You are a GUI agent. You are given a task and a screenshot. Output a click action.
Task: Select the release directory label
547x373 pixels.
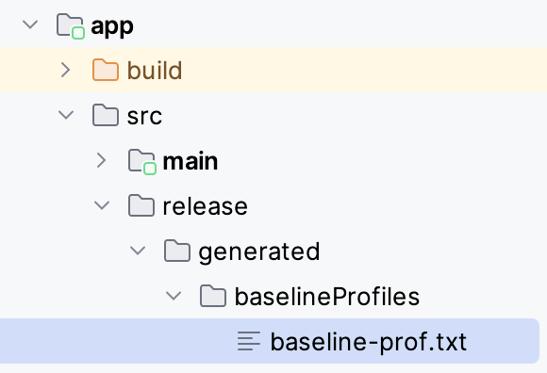pos(206,206)
